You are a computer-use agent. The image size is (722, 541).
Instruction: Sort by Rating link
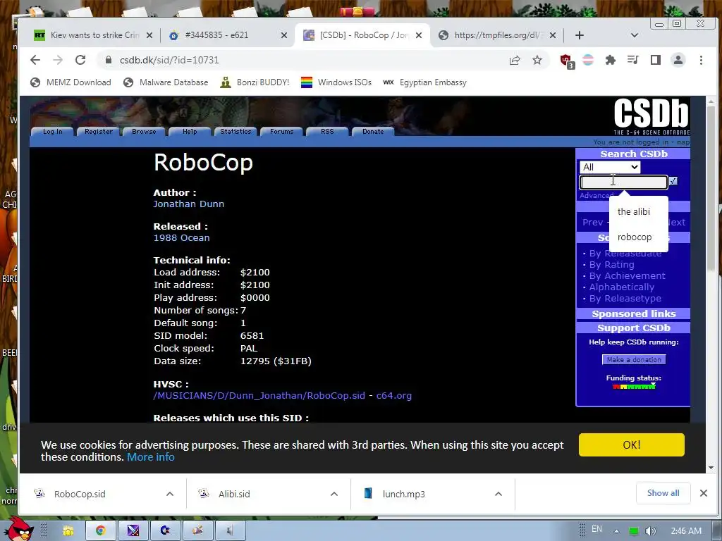[x=611, y=265]
